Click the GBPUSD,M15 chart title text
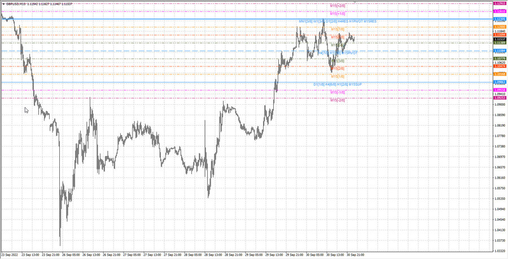Image resolution: width=508 pixels, height=259 pixels. (16, 3)
